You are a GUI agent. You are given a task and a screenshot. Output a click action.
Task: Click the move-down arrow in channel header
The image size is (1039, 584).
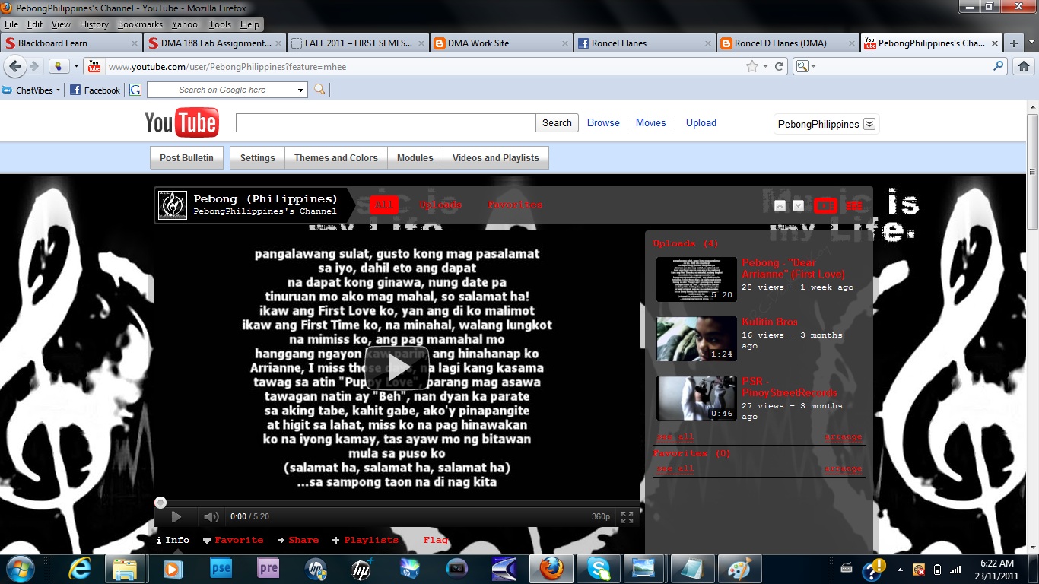click(x=798, y=205)
